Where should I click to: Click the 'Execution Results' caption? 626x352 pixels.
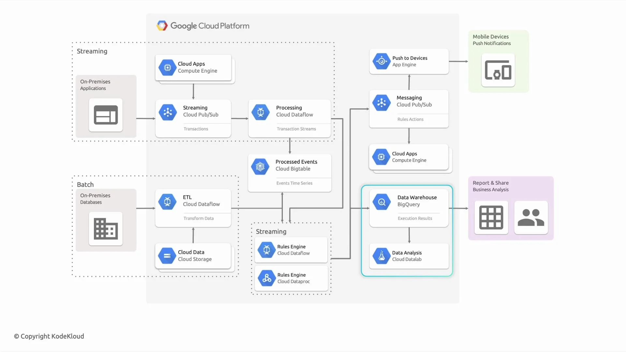click(x=415, y=218)
